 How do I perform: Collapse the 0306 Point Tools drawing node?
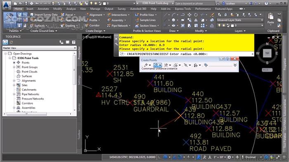tap(10, 58)
